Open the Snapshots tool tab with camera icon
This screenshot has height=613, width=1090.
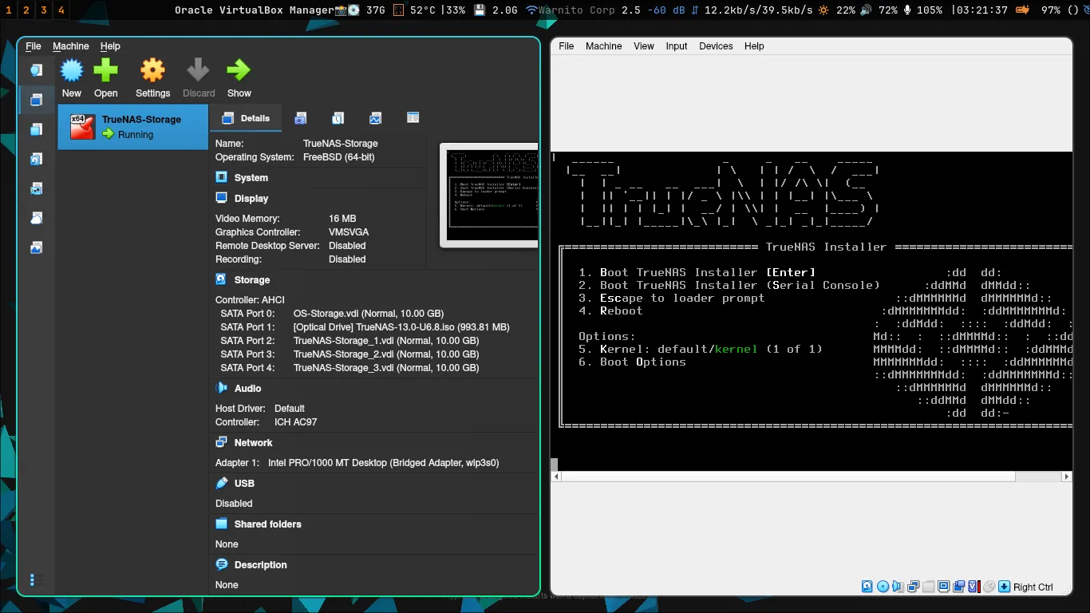point(301,118)
